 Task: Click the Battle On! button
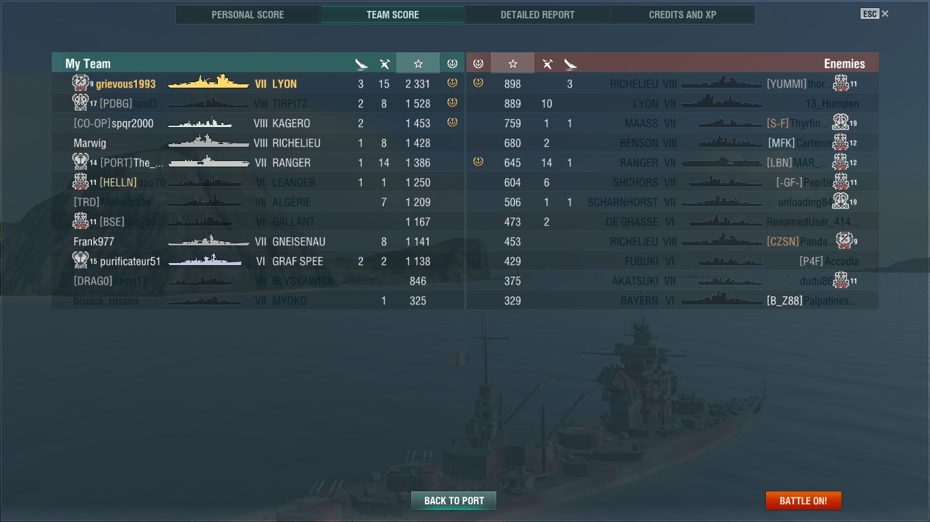803,501
